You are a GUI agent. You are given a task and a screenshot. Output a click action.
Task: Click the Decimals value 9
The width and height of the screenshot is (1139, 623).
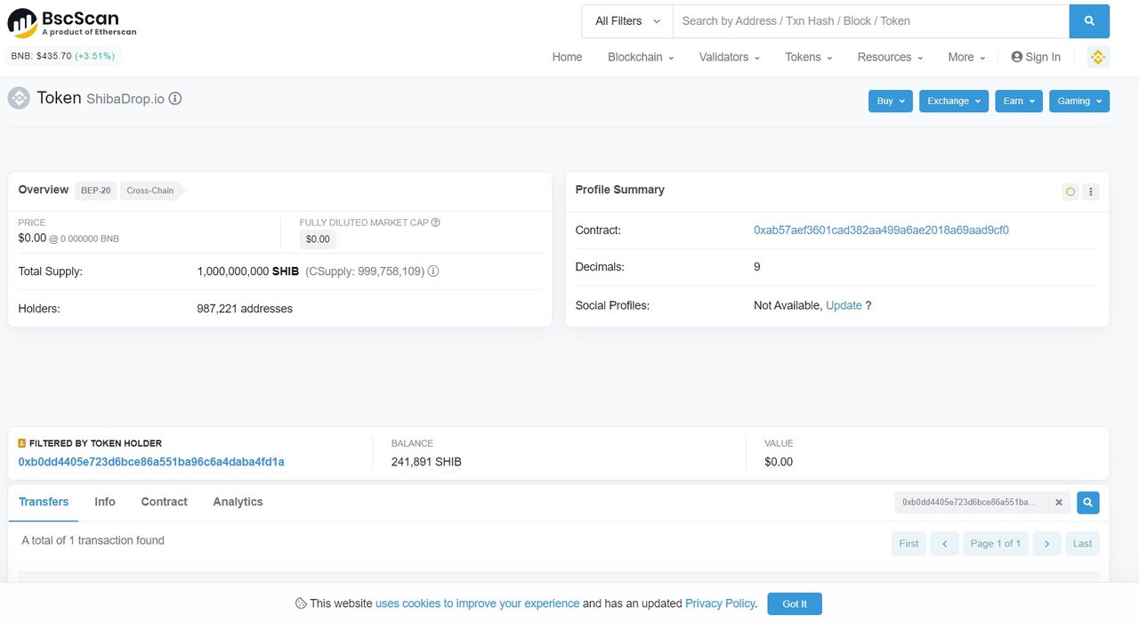(757, 267)
